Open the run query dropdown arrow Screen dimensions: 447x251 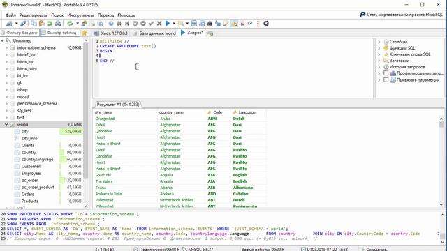174,24
